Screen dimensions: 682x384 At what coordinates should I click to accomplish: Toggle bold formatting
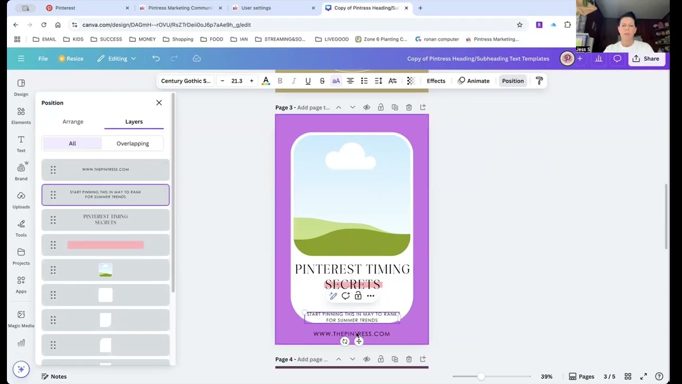point(280,81)
